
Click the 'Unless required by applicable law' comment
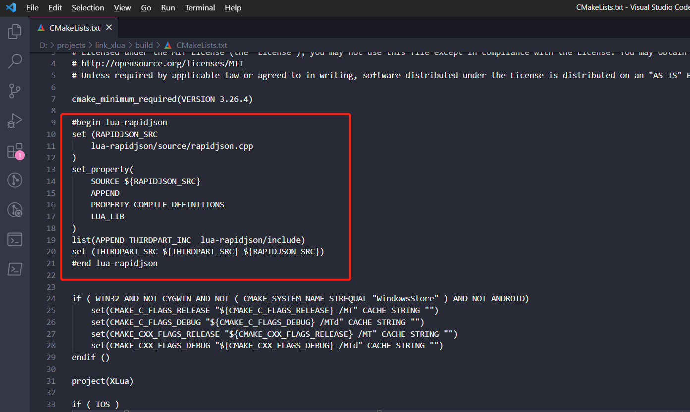click(380, 75)
